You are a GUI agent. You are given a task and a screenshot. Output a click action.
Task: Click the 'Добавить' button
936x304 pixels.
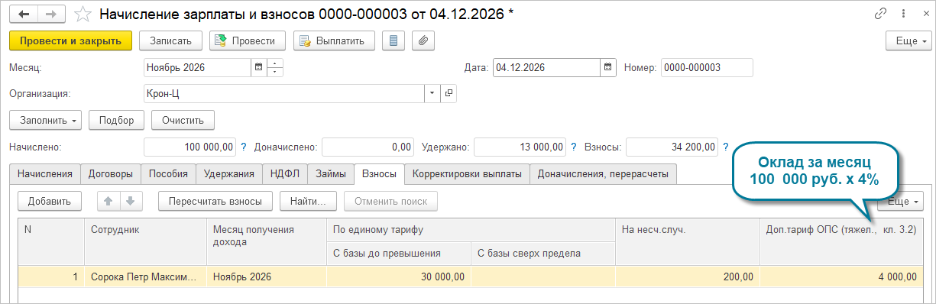pos(50,201)
